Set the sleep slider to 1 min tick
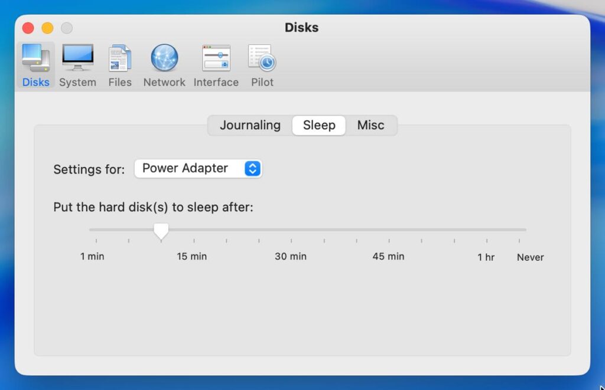The width and height of the screenshot is (605, 390). coord(96,230)
